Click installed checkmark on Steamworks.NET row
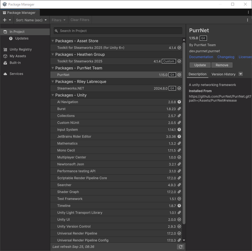Viewport: 252px width, 251px height. 179,88
